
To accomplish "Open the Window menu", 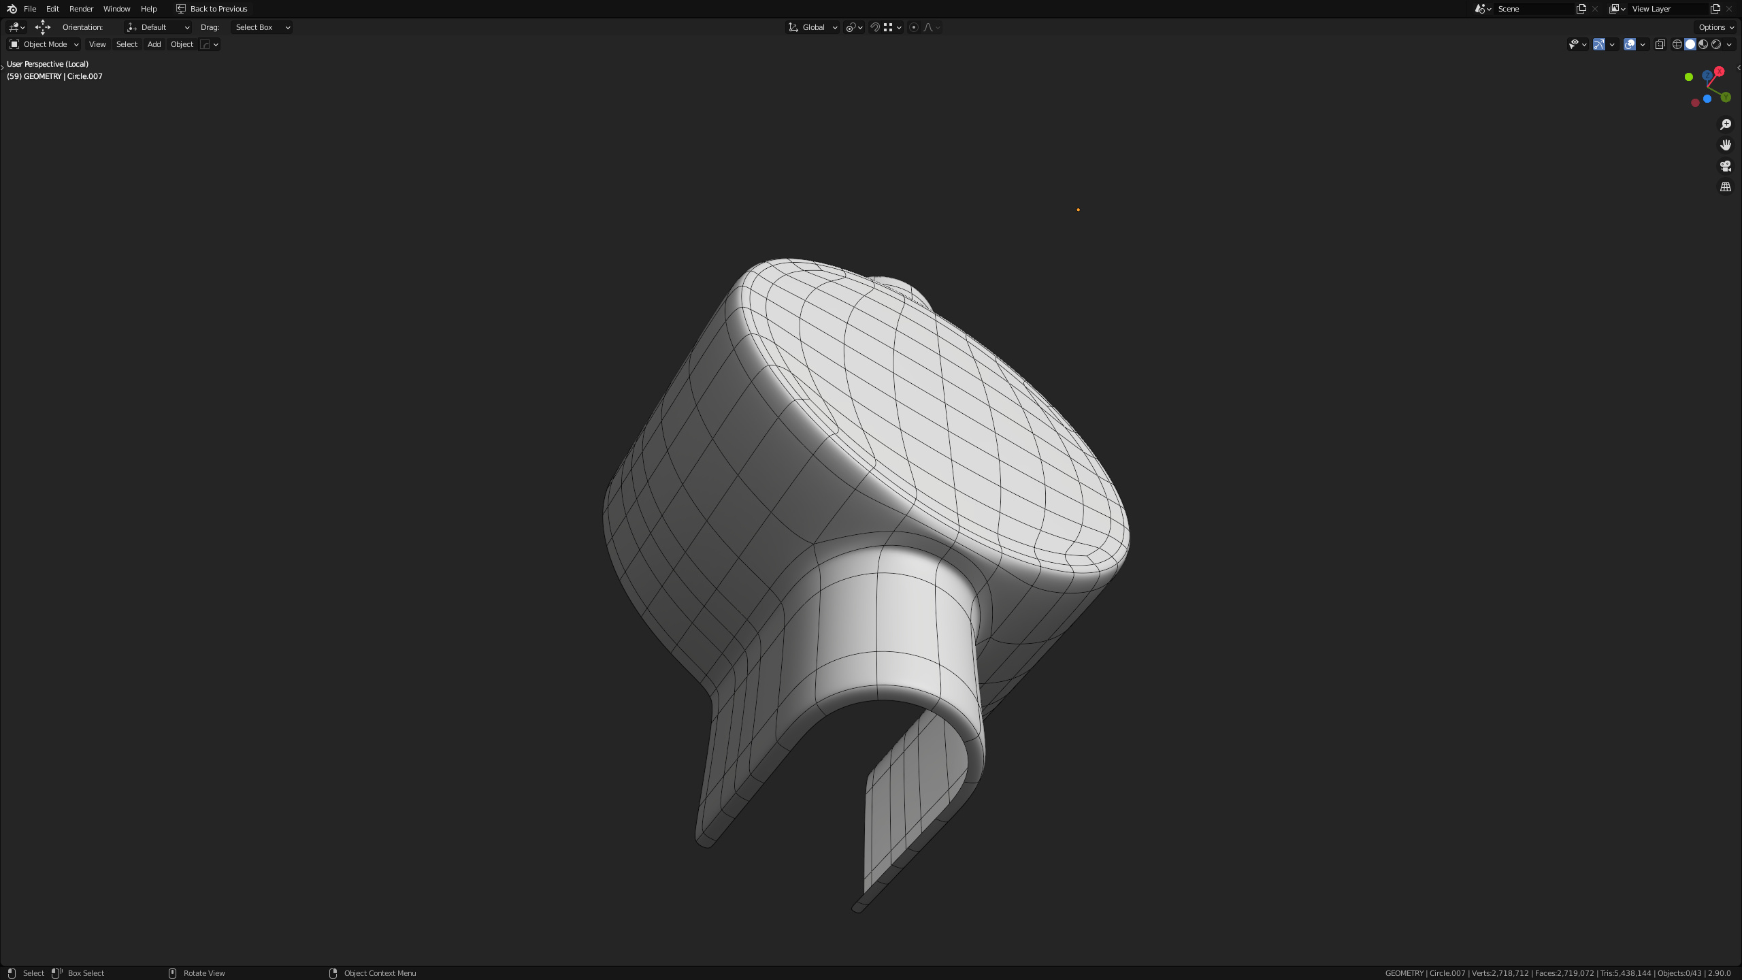I will point(116,9).
